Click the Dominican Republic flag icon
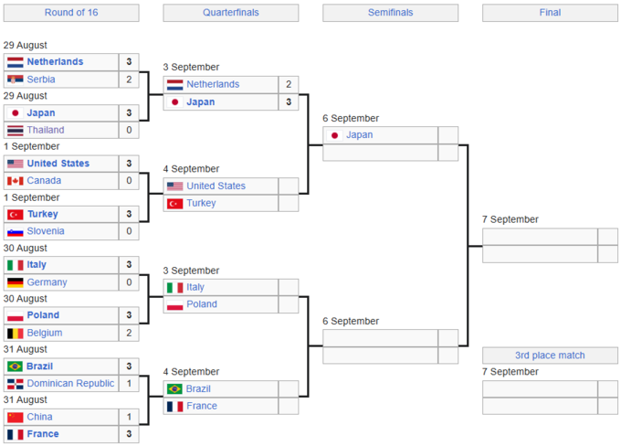The width and height of the screenshot is (621, 446). [15, 384]
